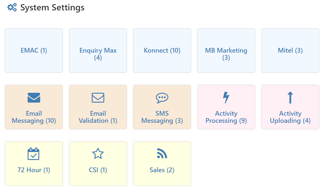Open the EMAC (1) settings tile

coord(34,51)
